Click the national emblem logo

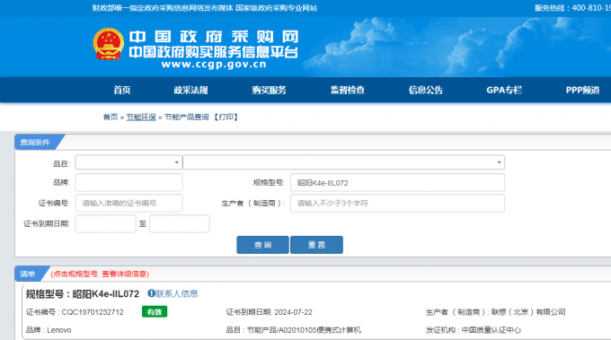click(109, 44)
